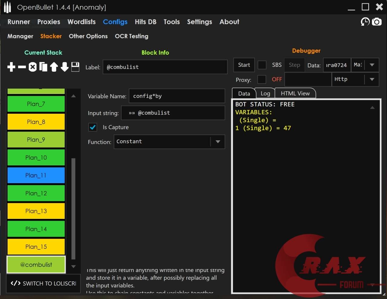This screenshot has width=387, height=299.
Task: Enable the Proxy checkbox in Debugger
Action: click(262, 80)
